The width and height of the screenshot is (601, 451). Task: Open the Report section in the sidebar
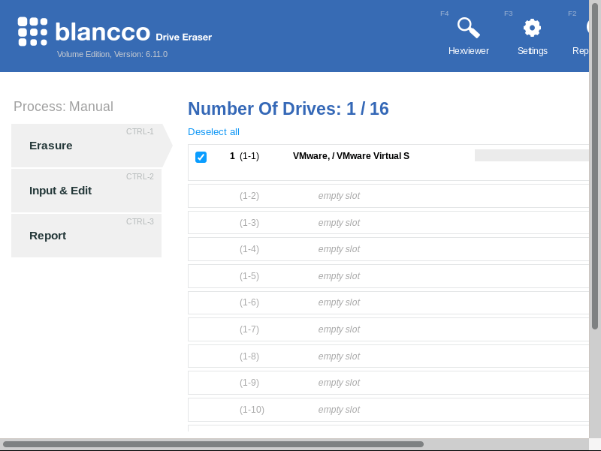click(x=47, y=236)
